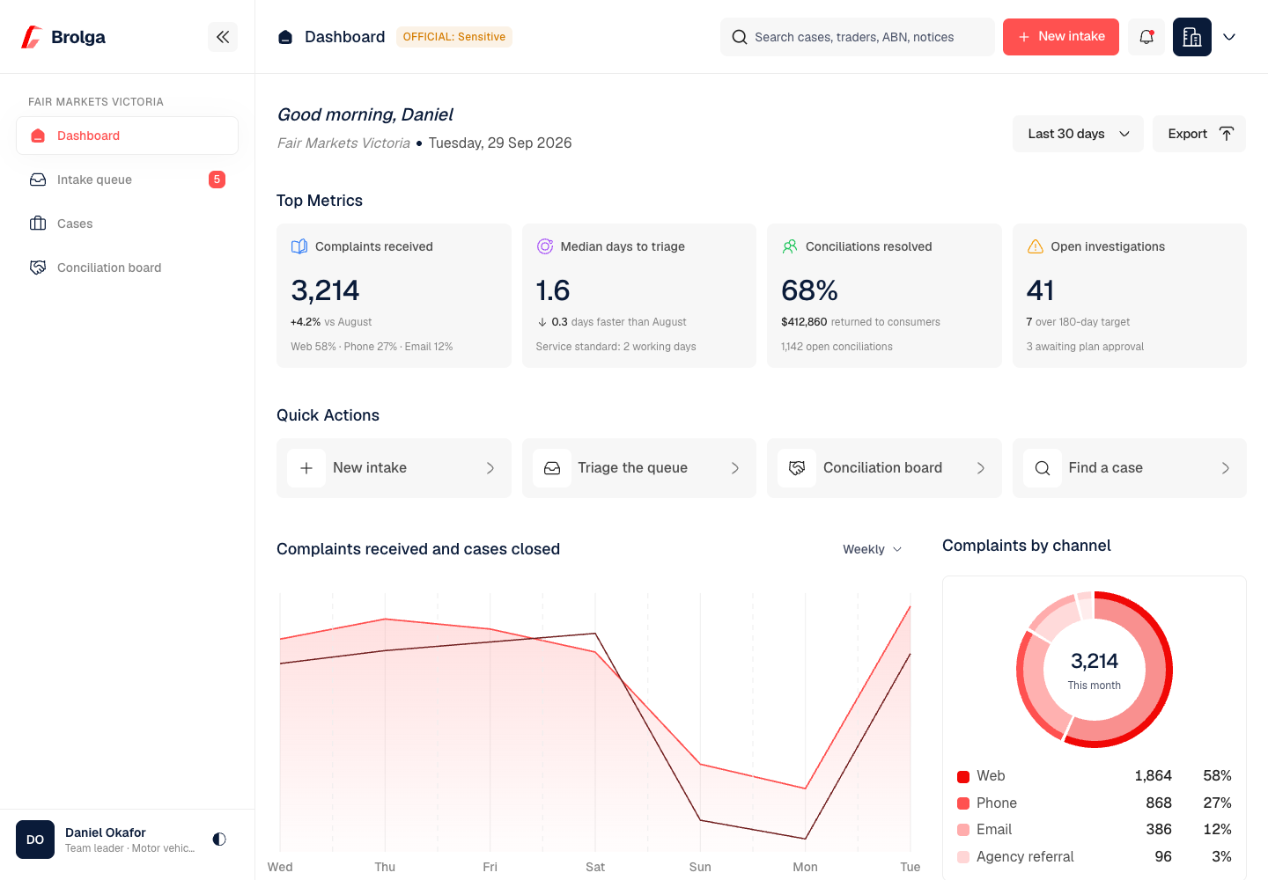Click inbox icon on Triage the queue

click(552, 468)
